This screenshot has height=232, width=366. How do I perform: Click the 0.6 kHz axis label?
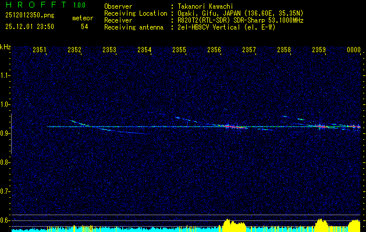tap(5, 220)
